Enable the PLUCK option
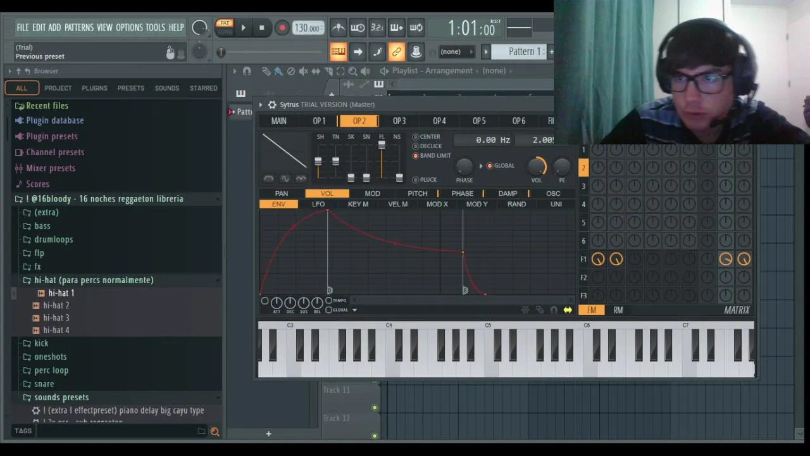The width and height of the screenshot is (810, 456). (x=425, y=180)
